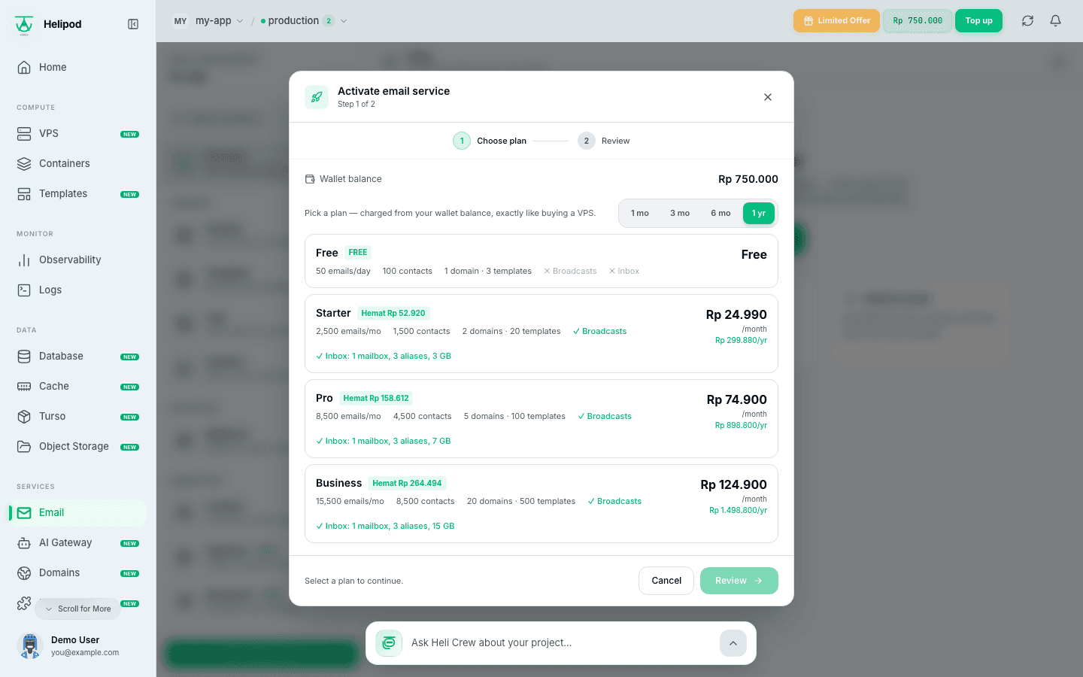Image resolution: width=1083 pixels, height=677 pixels.
Task: Expand the Heli Crew chat panel chevron
Action: (x=733, y=643)
